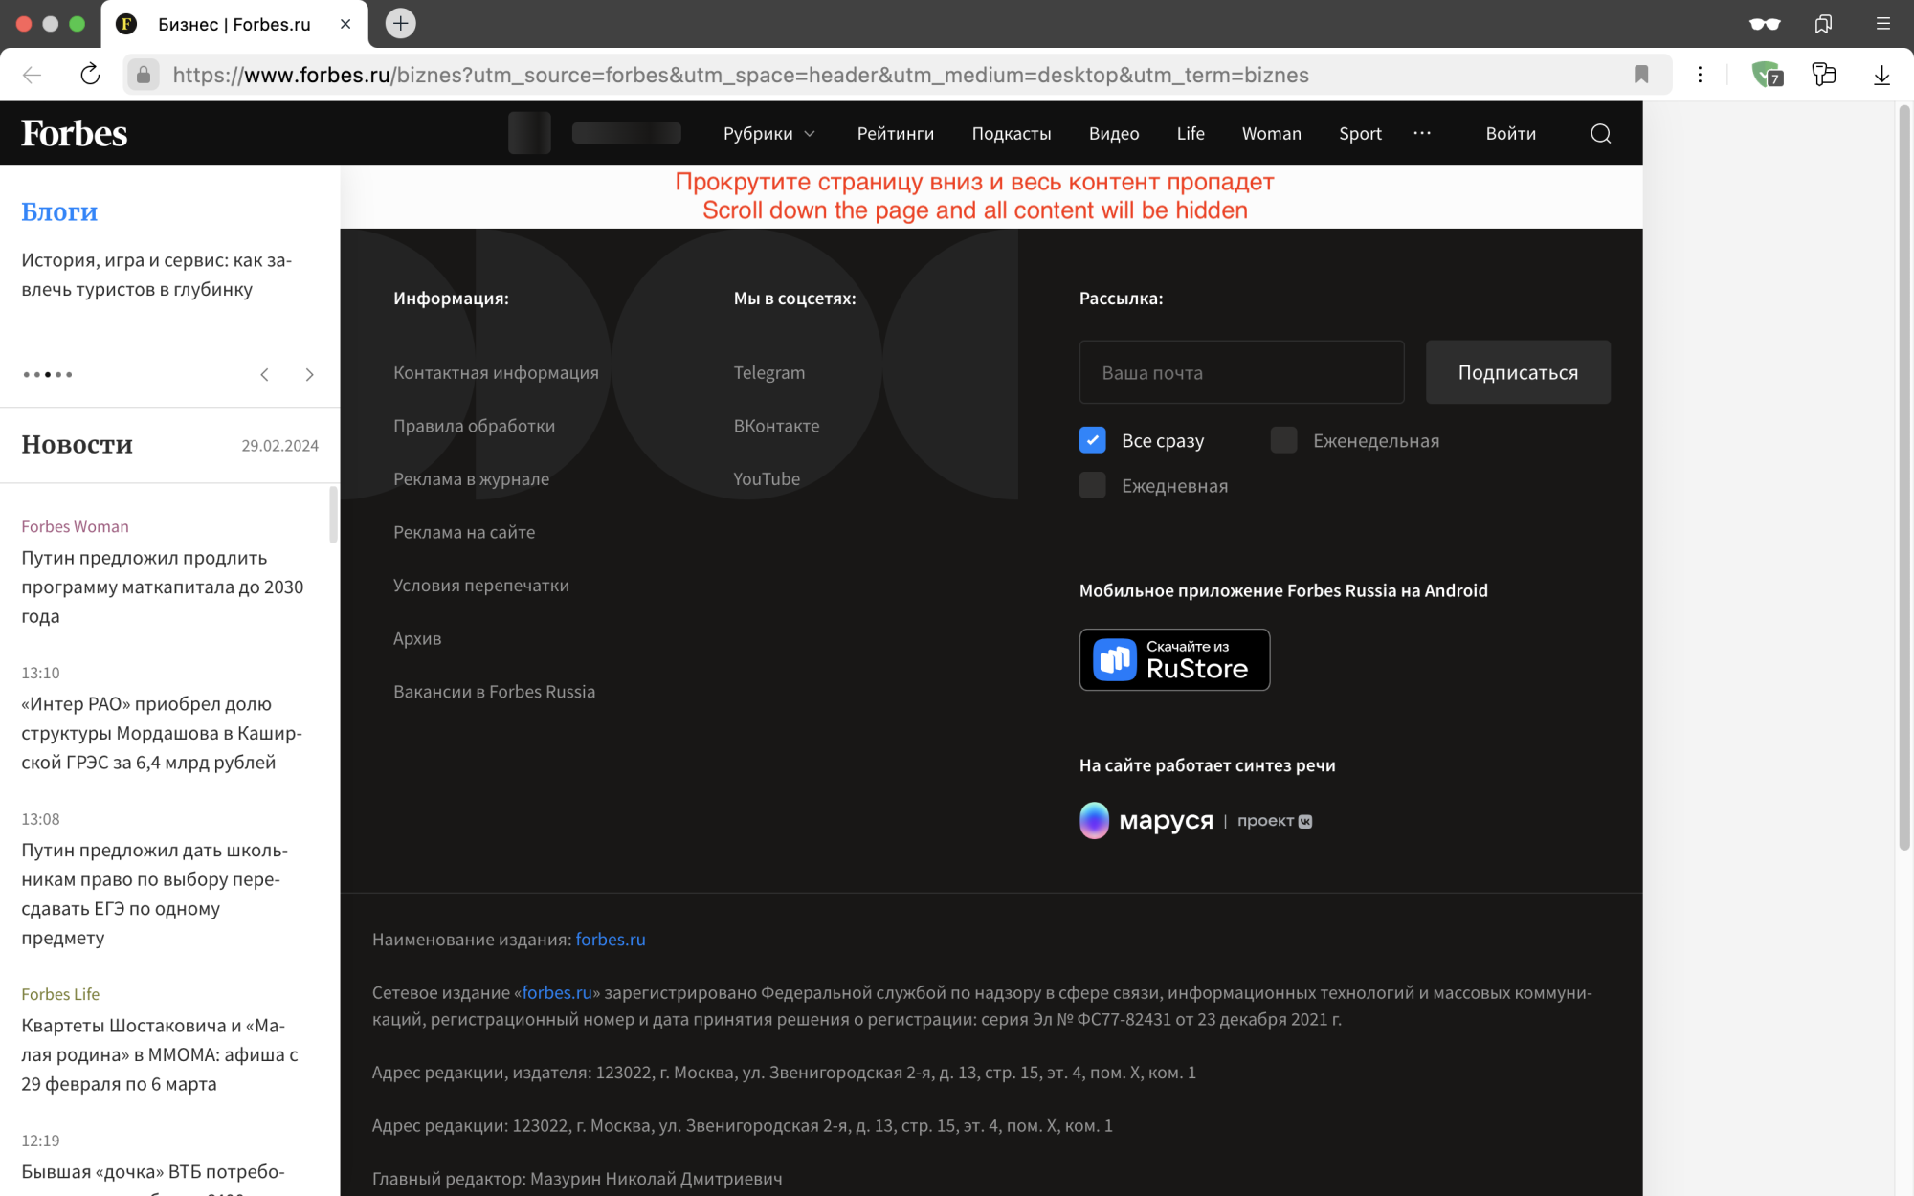Reload the page with the refresh icon
Image resolution: width=1914 pixels, height=1196 pixels.
[90, 75]
